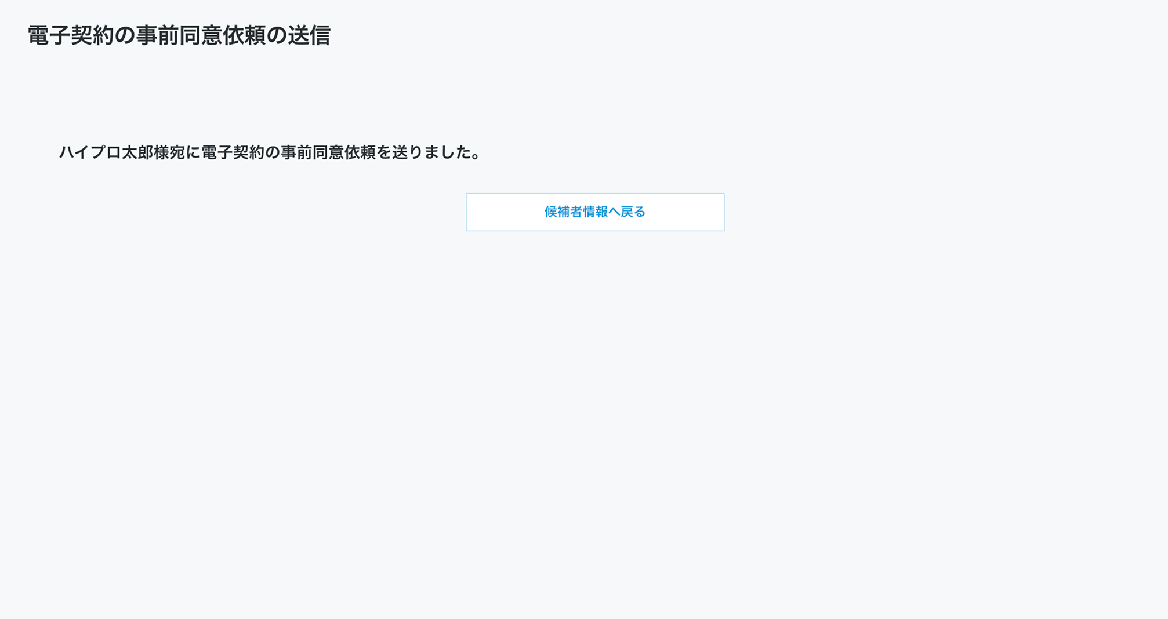Click the page heading 電子契約の事前同意依頼の送信
Screen dimensions: 1168x619
[x=179, y=35]
